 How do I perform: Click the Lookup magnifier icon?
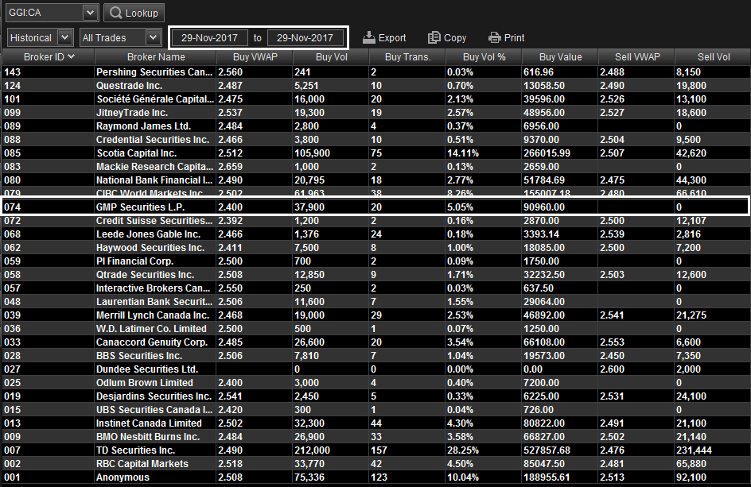(x=115, y=13)
